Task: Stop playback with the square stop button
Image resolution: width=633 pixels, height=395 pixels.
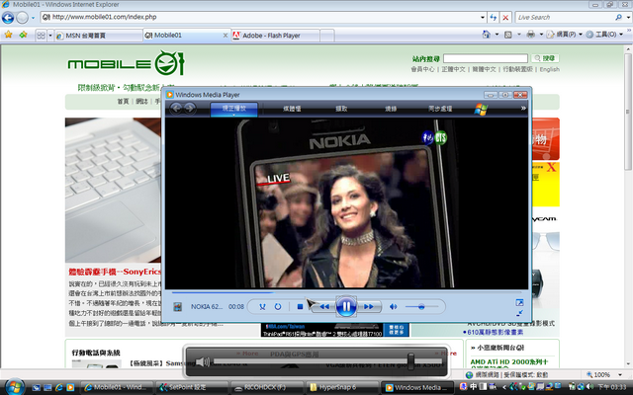Action: (300, 307)
